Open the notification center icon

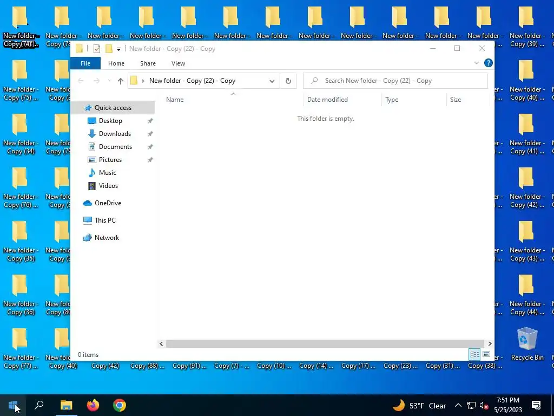[x=536, y=405]
